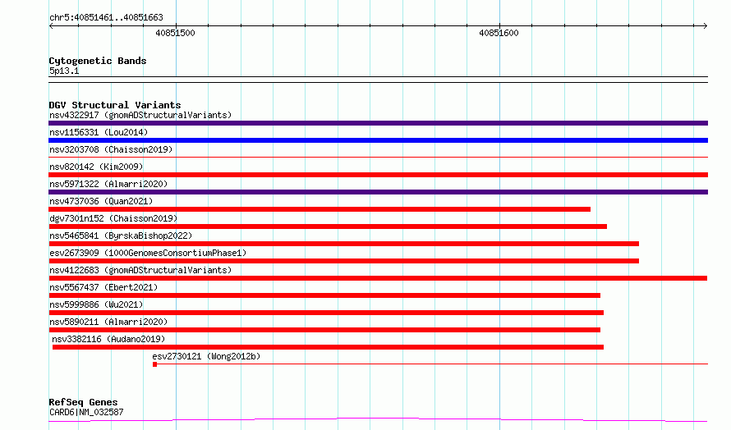Click the red bar under nsv3382116

pyautogui.click(x=329, y=347)
